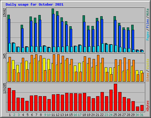Click the '345' axis value label
Viewport: 151px width, 118px height.
pyautogui.click(x=5, y=56)
